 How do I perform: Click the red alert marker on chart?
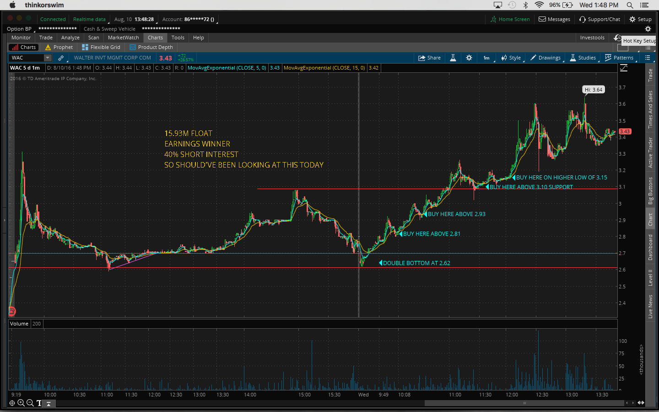pos(12,311)
